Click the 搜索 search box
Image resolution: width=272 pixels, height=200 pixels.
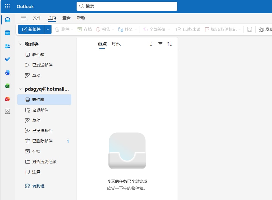coord(127,6)
